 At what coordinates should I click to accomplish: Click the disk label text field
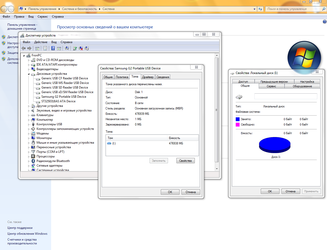(286, 96)
